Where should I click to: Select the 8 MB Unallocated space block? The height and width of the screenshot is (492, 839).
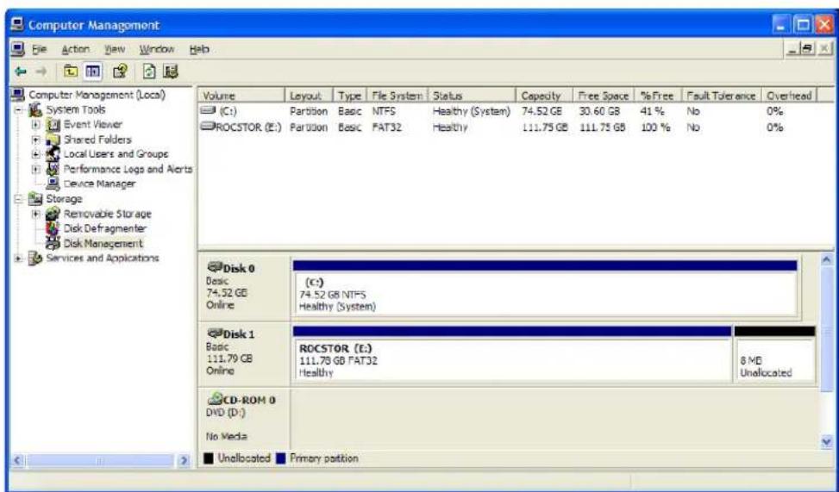[x=775, y=354]
